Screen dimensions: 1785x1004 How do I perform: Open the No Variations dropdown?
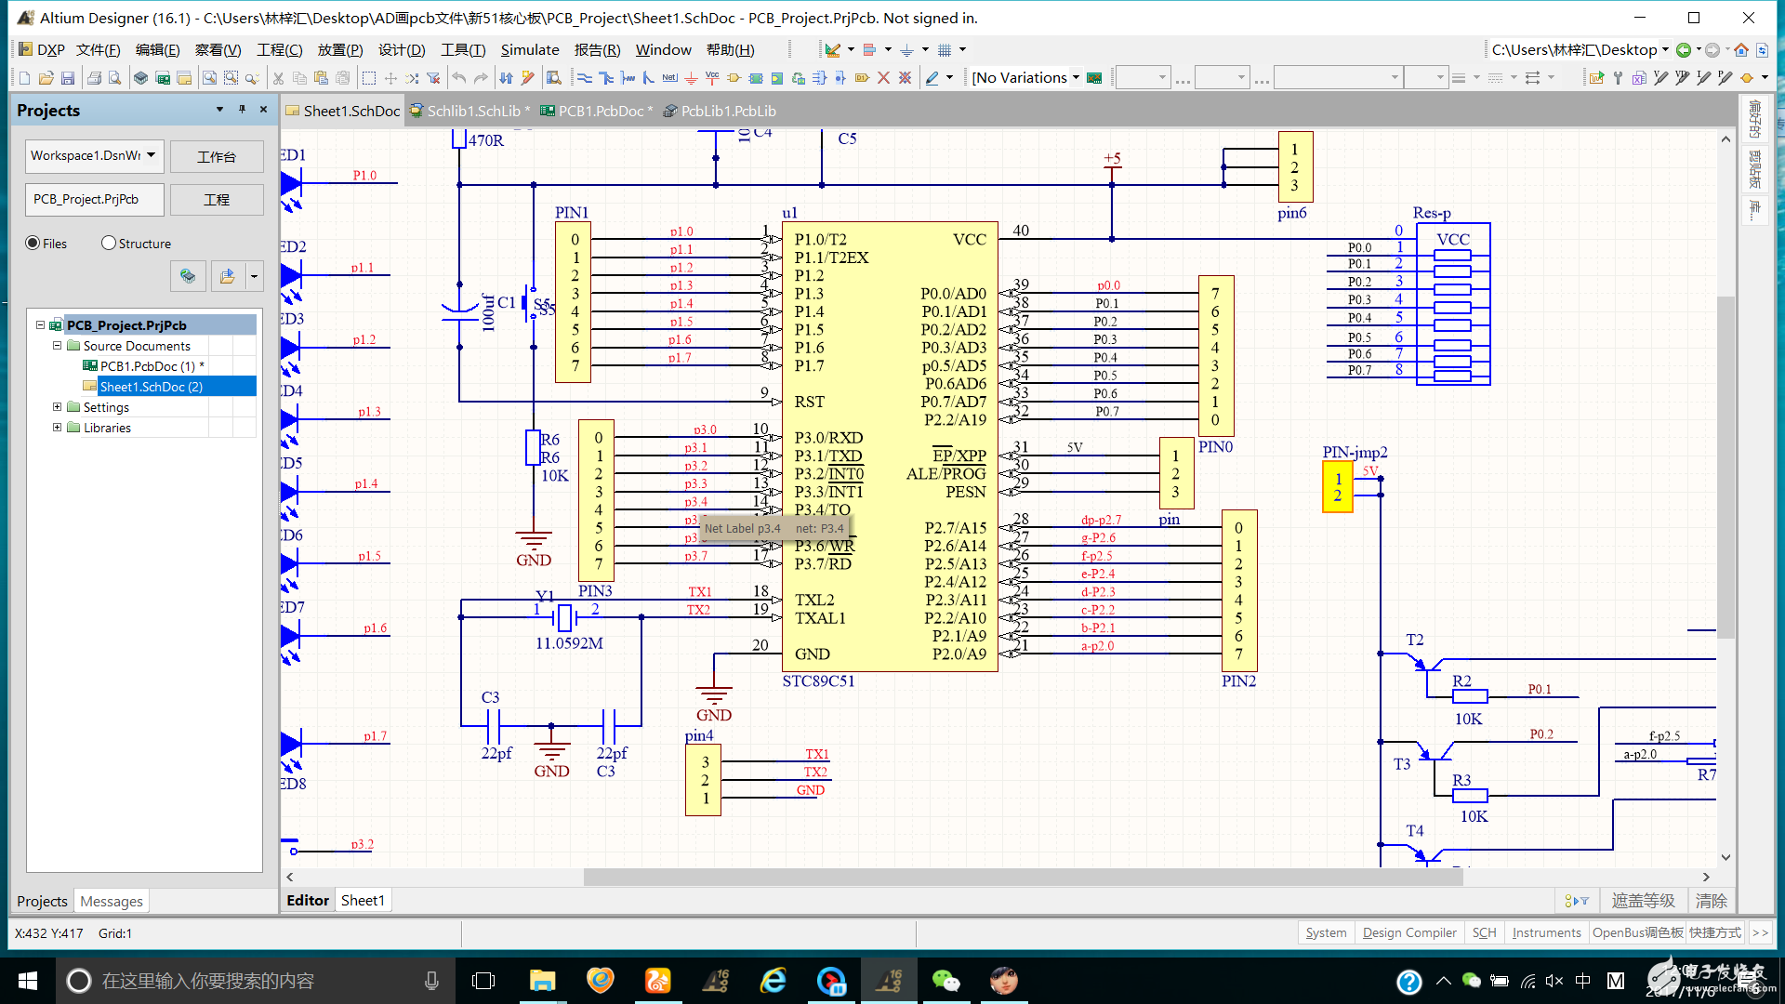tap(1076, 78)
